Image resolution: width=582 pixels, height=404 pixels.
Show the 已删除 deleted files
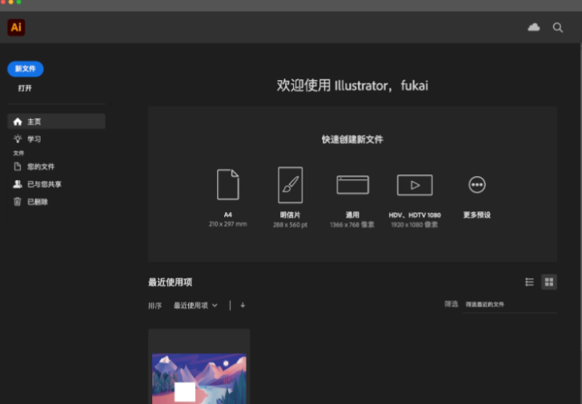[x=38, y=202]
